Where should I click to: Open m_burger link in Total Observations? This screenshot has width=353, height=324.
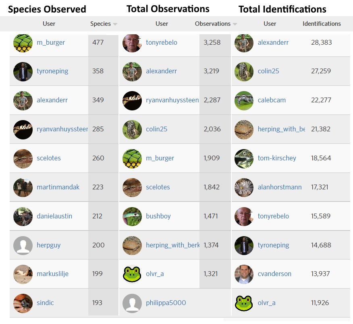click(x=160, y=158)
